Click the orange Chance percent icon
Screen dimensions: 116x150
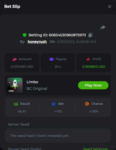[x=87, y=104]
